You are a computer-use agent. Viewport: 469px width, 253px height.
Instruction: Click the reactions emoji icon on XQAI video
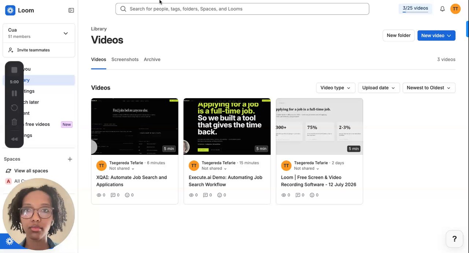pos(127,195)
